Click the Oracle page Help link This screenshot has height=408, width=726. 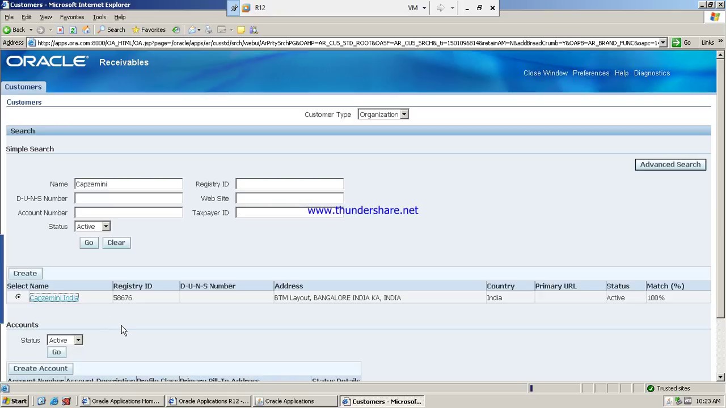coord(622,73)
